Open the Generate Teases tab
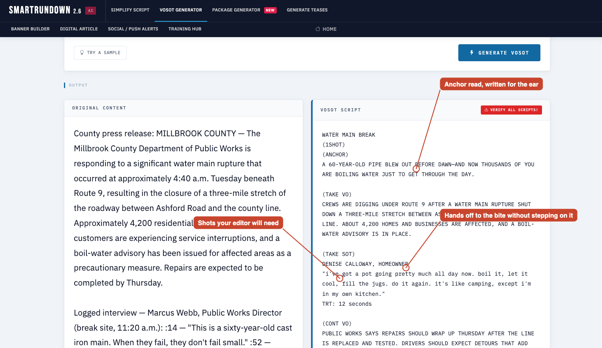Image resolution: width=602 pixels, height=348 pixels. click(307, 10)
